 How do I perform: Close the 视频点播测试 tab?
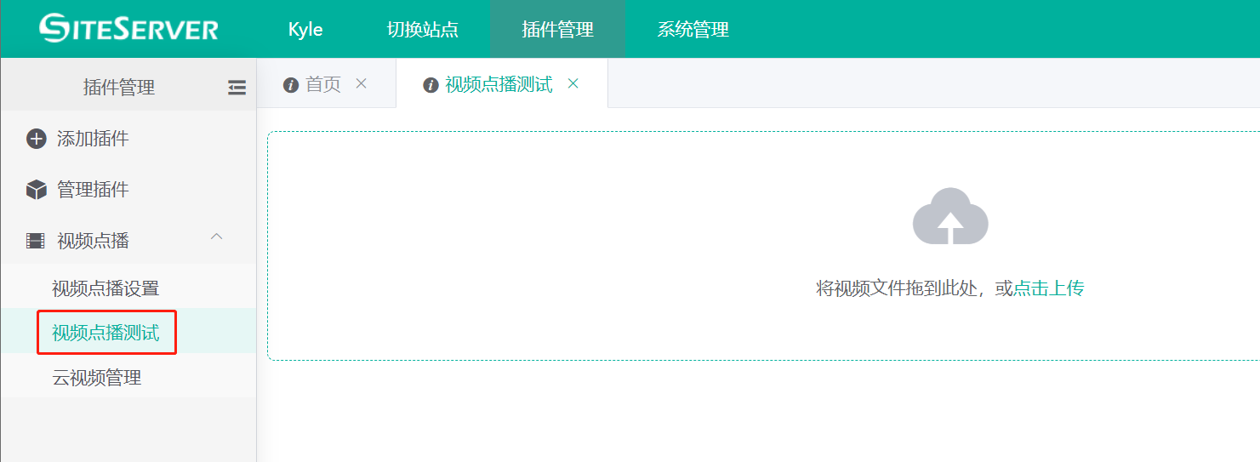573,83
